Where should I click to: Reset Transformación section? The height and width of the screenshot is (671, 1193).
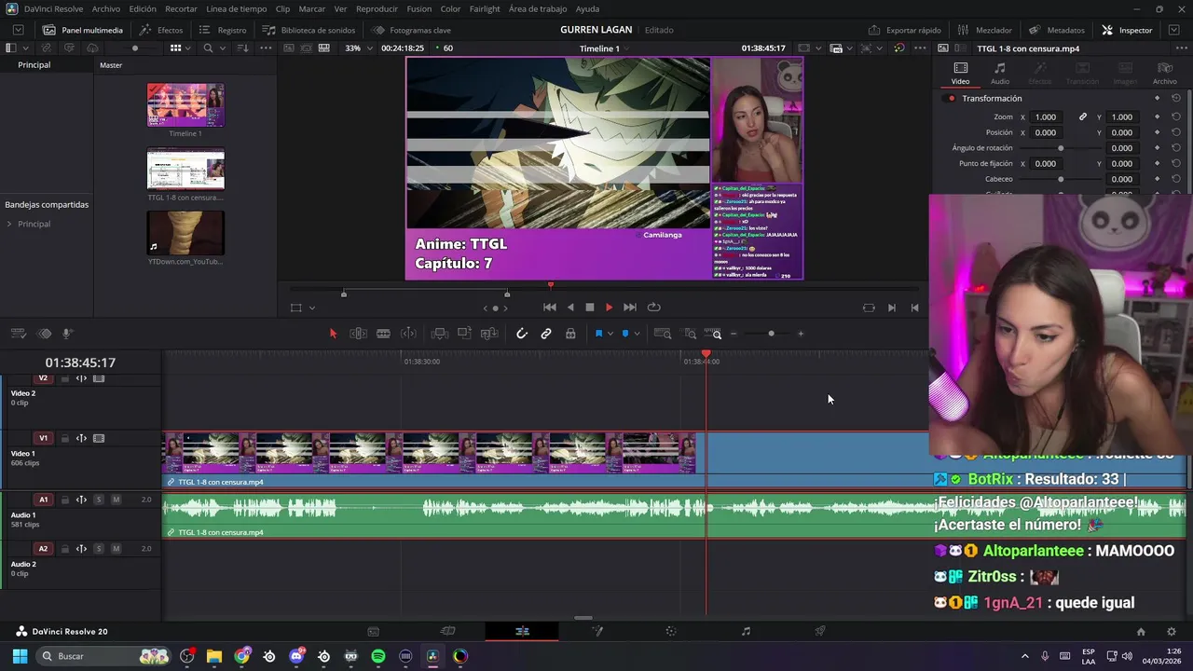[x=1176, y=98]
